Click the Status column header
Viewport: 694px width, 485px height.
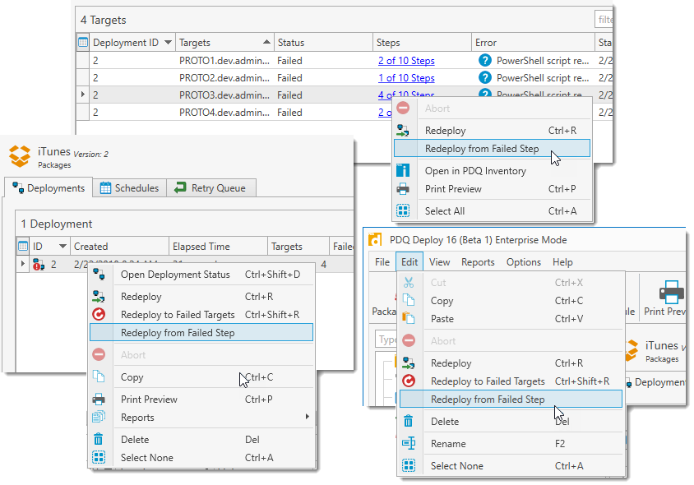pos(323,43)
